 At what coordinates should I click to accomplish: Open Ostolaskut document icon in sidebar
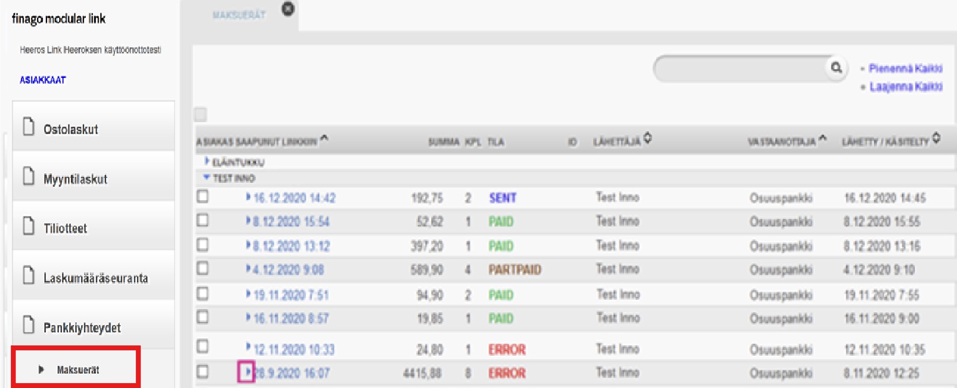pos(29,126)
